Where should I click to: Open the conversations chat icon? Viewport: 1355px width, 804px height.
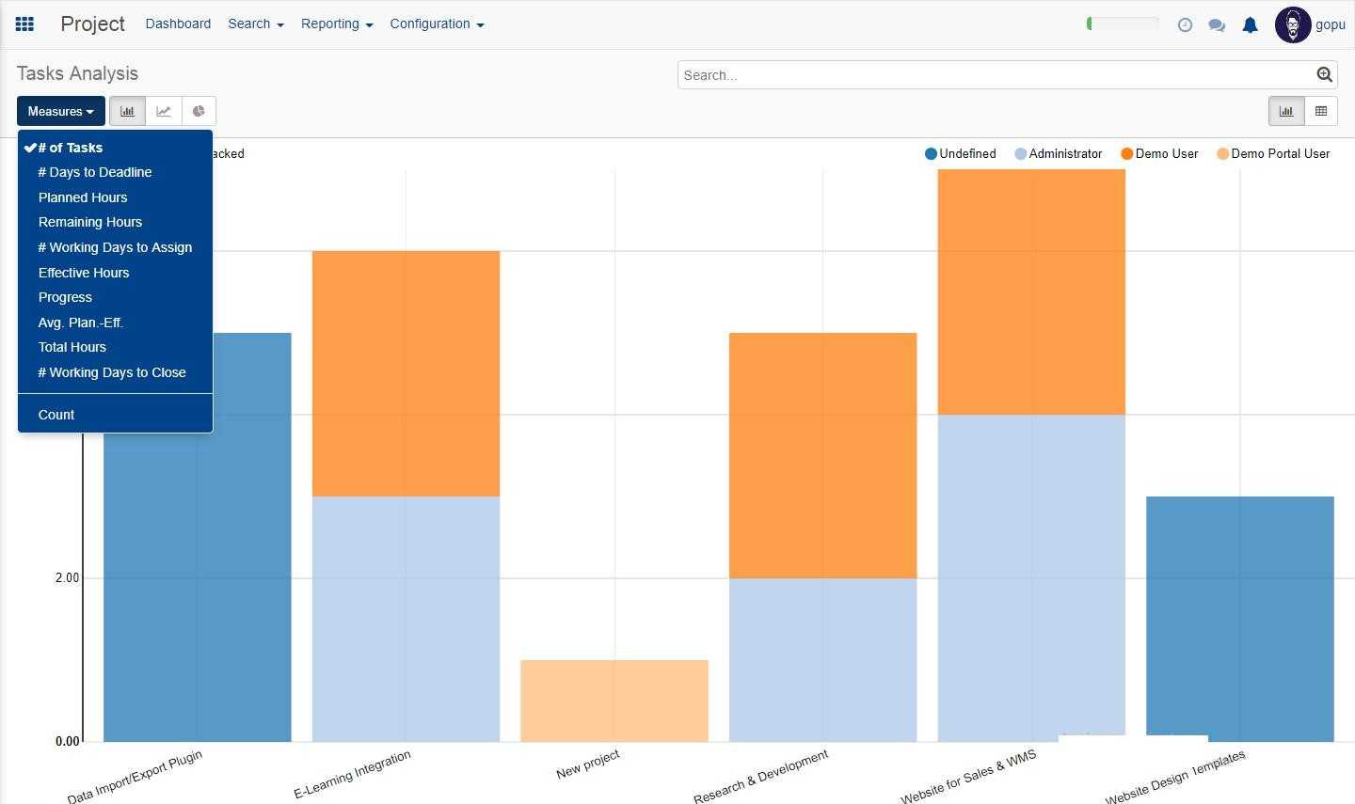1217,25
